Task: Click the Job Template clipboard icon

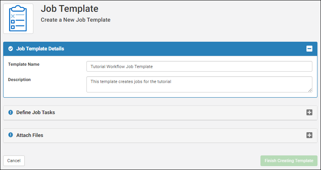Action: tap(18, 18)
